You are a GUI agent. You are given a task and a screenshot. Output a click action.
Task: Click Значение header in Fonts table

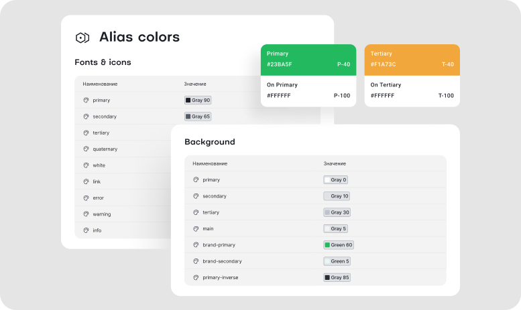coord(195,84)
